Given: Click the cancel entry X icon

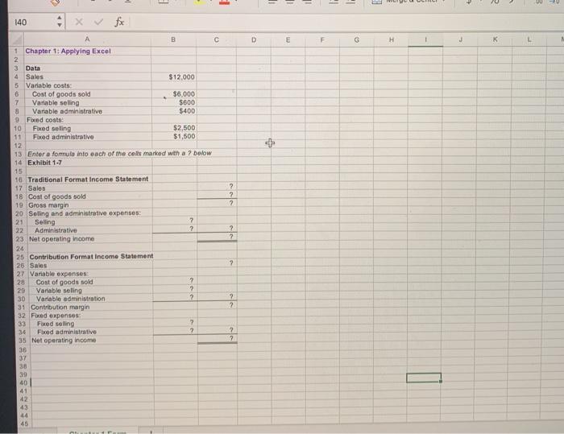Looking at the screenshot, I should (79, 23).
